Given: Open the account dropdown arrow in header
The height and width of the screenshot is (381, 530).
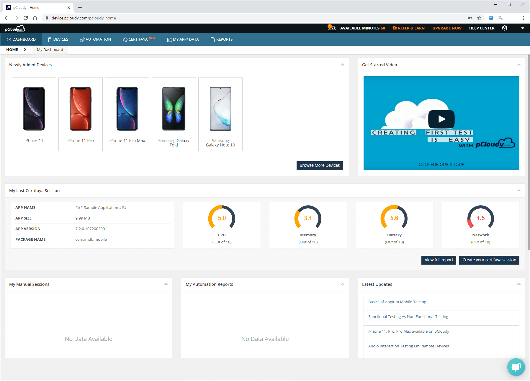Looking at the screenshot, I should pyautogui.click(x=523, y=28).
